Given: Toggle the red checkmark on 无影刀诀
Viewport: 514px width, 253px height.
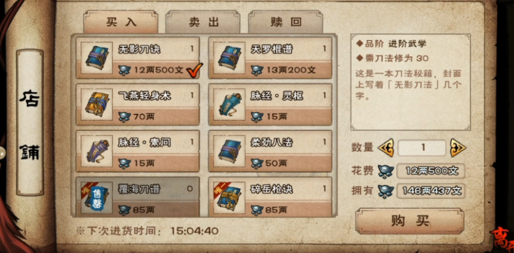Looking at the screenshot, I should (x=194, y=69).
